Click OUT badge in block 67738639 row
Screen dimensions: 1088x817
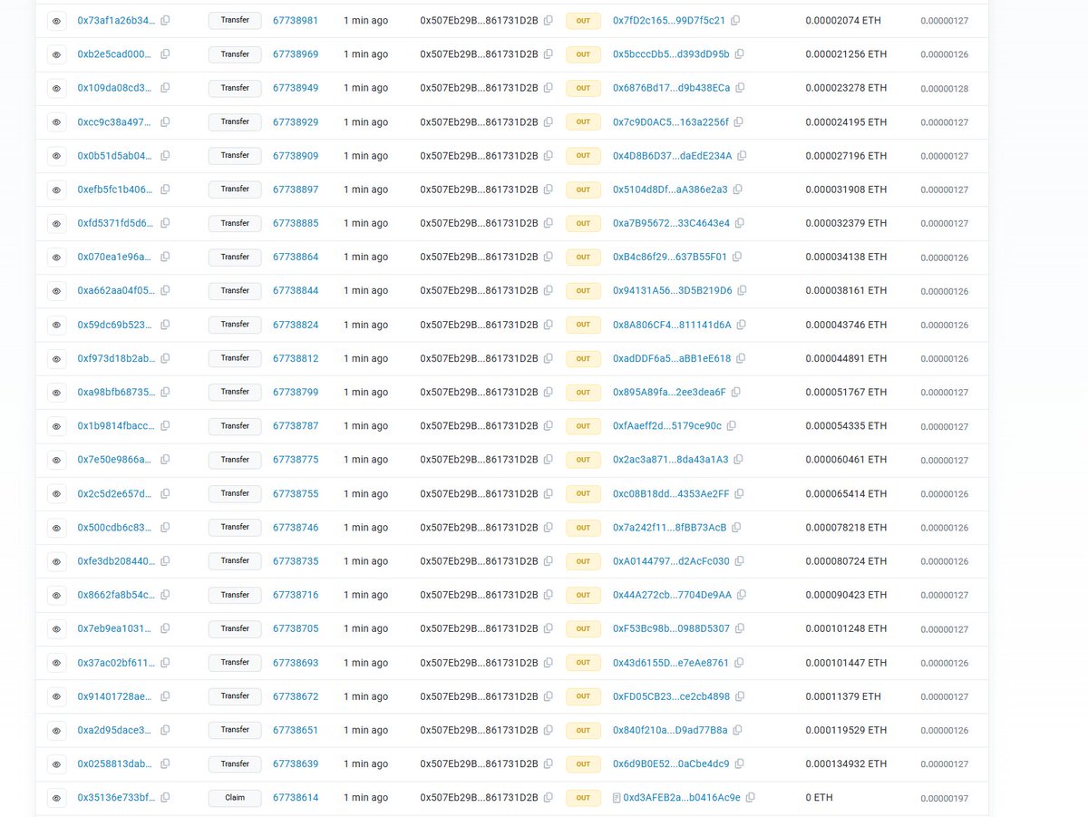click(x=583, y=764)
